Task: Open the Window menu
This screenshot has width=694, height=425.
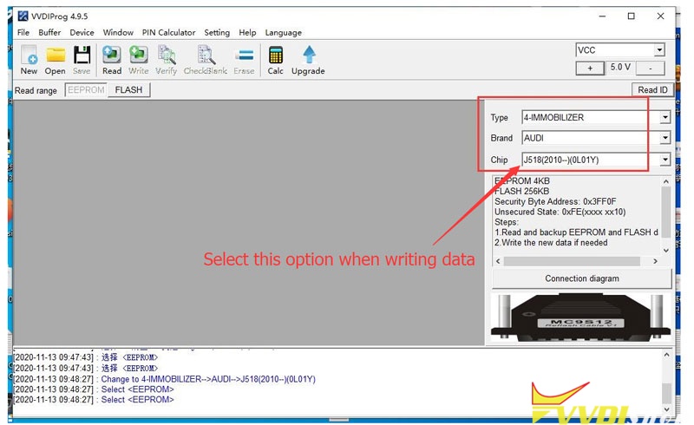Action: tap(118, 32)
